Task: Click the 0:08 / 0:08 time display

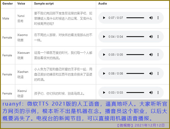Action: 116,74
